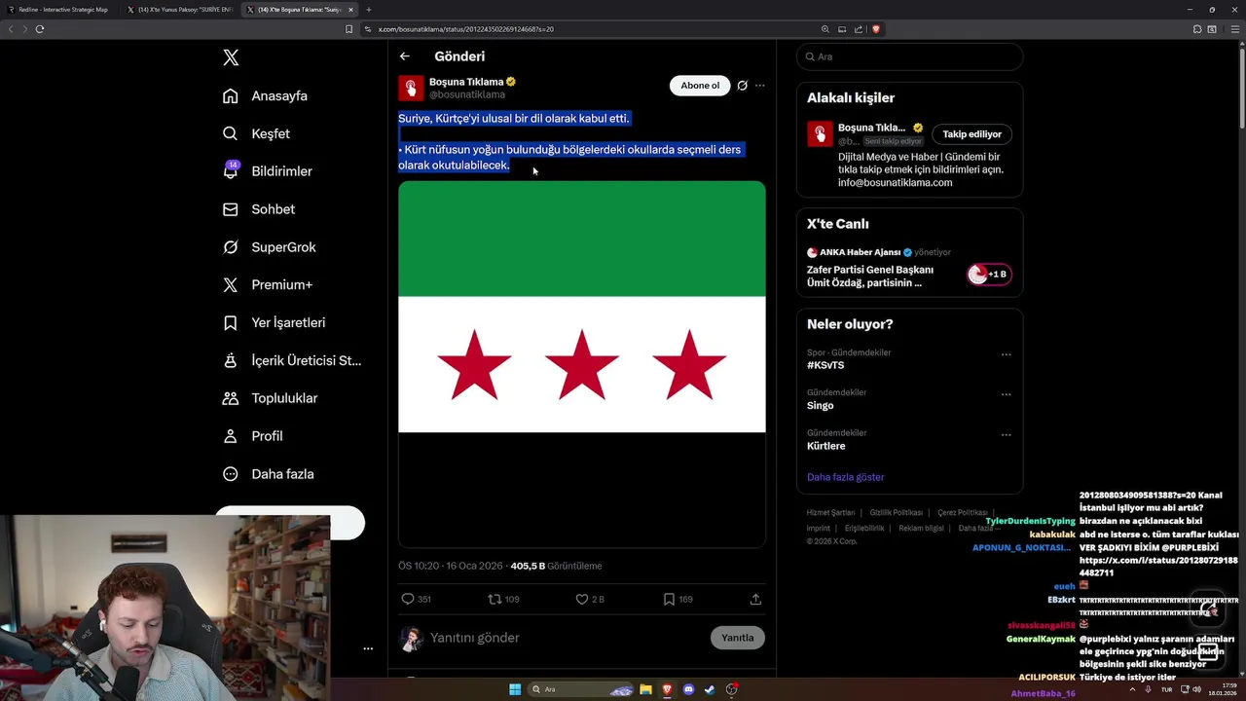Open Profil page
The image size is (1246, 701).
pos(252,436)
